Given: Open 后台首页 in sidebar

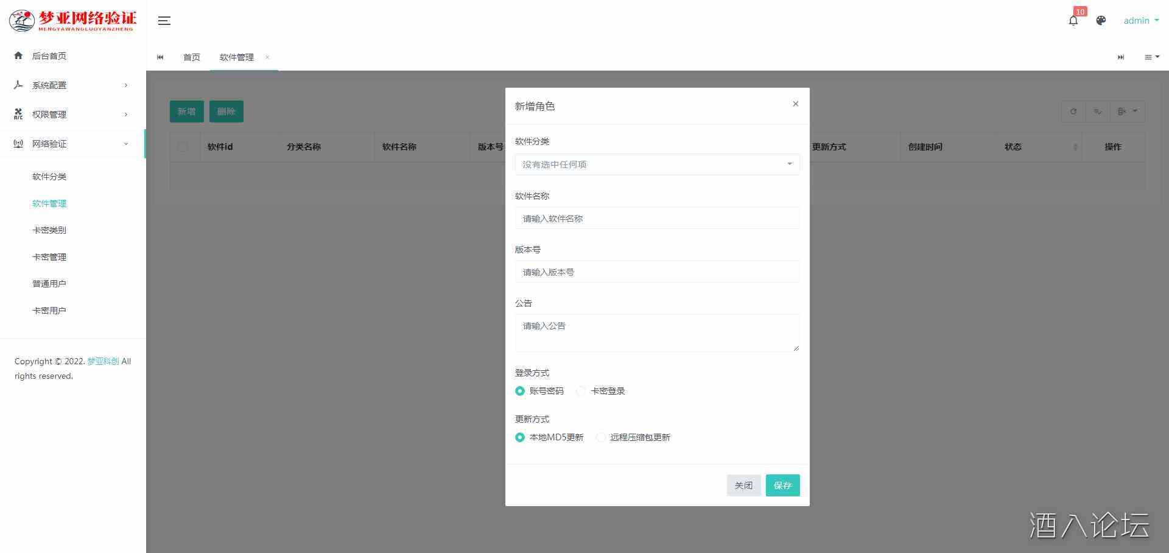Looking at the screenshot, I should pyautogui.click(x=49, y=56).
